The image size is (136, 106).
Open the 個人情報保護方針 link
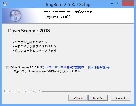click(99, 67)
